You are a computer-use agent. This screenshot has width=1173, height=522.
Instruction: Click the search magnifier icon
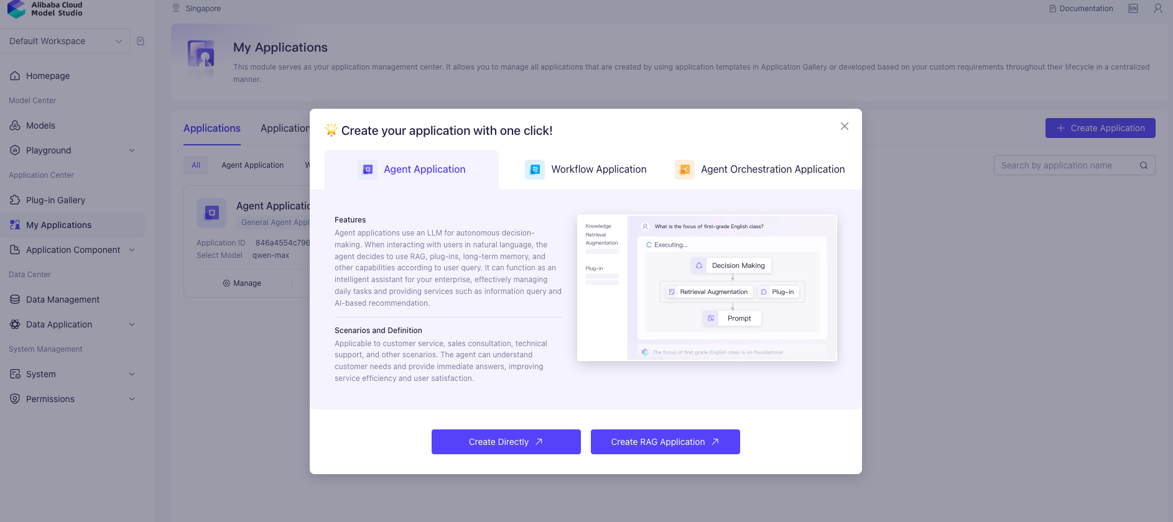(1143, 165)
